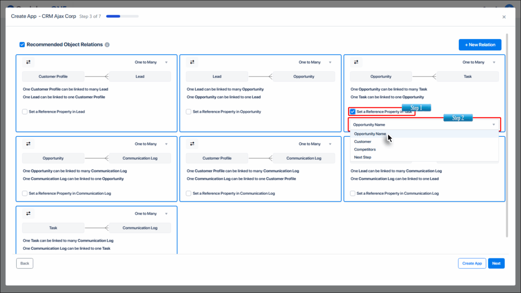Click the dialog's vertical scrollbar

(x=507, y=135)
